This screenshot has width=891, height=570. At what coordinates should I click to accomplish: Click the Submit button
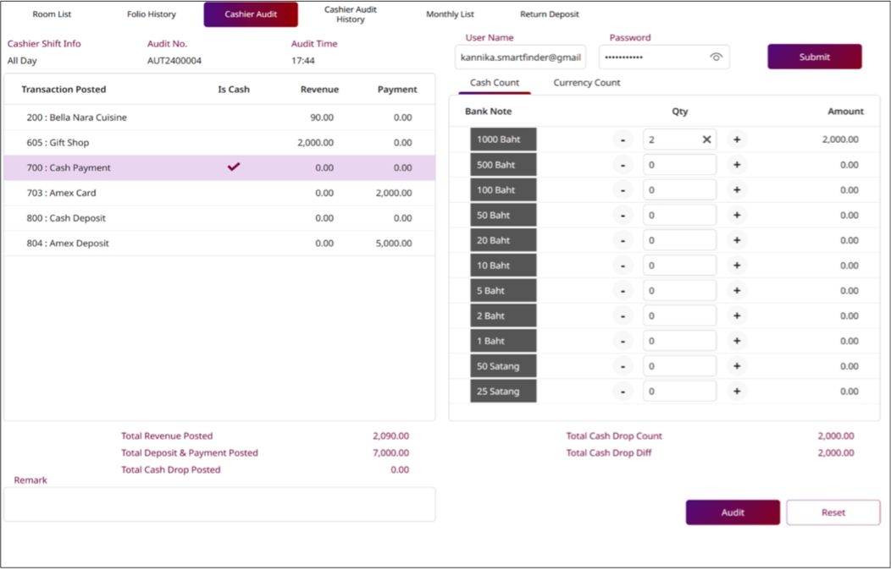pos(814,57)
